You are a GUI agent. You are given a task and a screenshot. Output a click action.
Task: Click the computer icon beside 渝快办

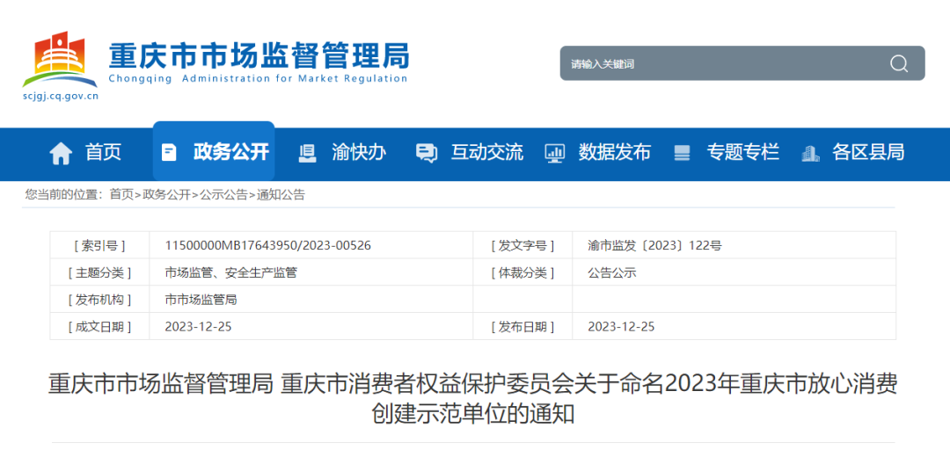(308, 153)
